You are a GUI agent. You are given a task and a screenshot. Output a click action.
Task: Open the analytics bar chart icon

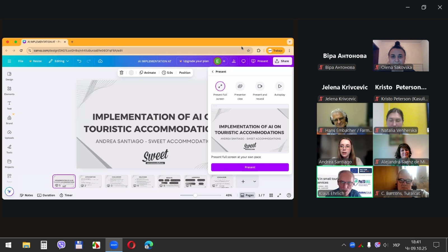pyautogui.click(x=234, y=61)
